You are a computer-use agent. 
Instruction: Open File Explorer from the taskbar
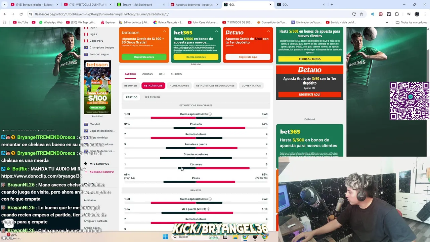point(236,237)
